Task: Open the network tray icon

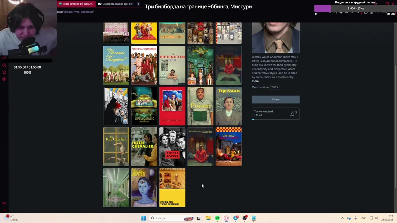Action: [x=371, y=218]
